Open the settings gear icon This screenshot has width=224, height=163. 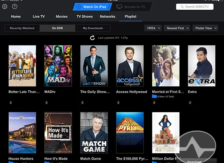point(4,7)
